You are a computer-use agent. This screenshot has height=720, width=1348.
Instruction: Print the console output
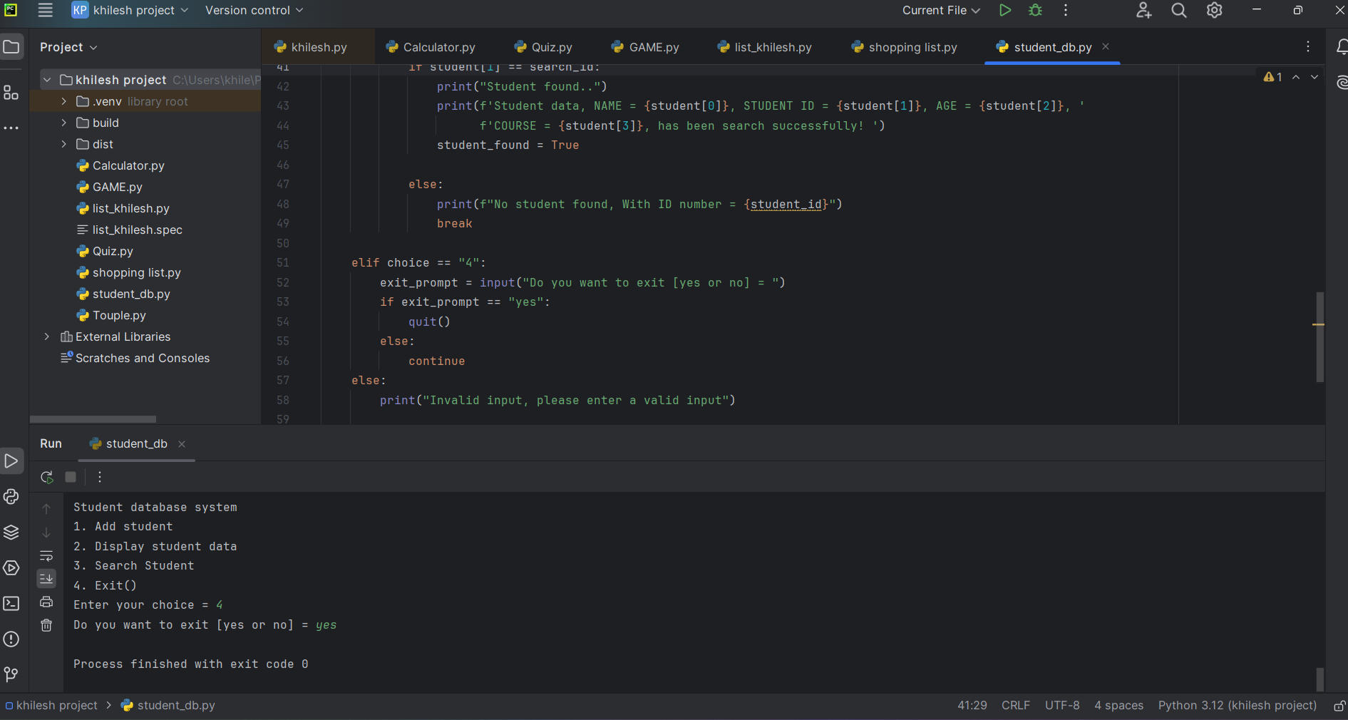point(46,602)
